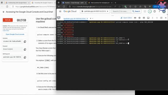The image size is (168, 95).
Task: Toggle Cloud Shell panel maximize arrows
Action: pos(157,18)
